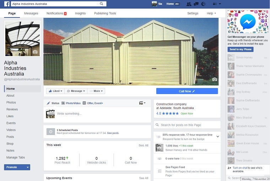This screenshot has width=270, height=181.
Task: Click the privacy shortcuts lock icon
Action: click(214, 4)
